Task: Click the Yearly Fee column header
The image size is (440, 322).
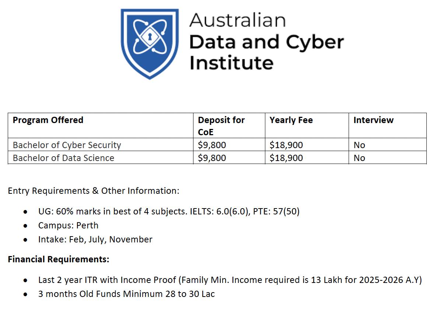Action: click(x=291, y=120)
